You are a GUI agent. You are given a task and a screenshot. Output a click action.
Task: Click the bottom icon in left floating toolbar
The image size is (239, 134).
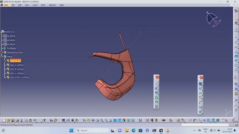156,106
